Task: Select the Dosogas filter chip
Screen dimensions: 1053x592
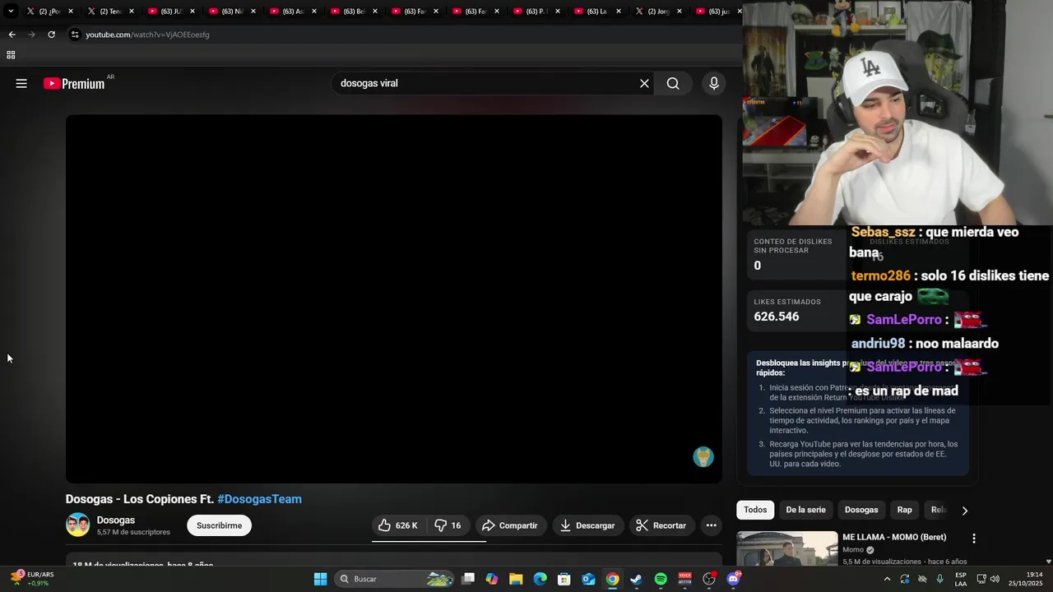Action: pyautogui.click(x=861, y=510)
